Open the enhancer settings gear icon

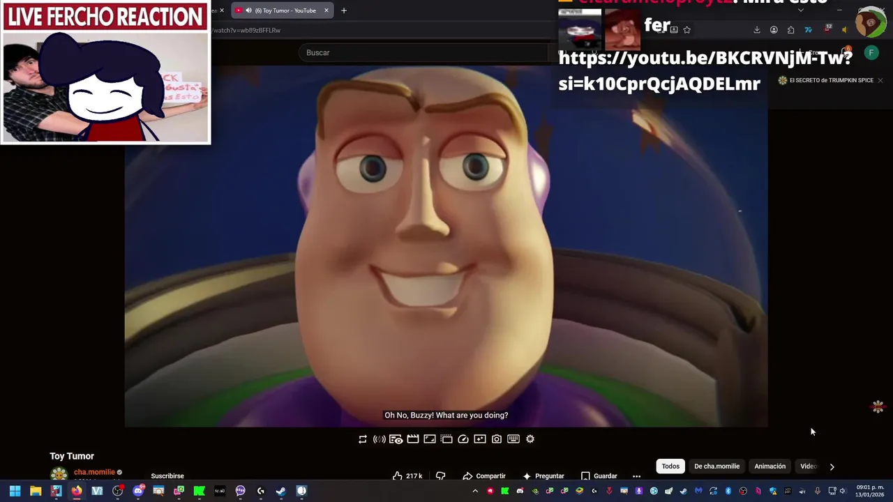coord(530,439)
